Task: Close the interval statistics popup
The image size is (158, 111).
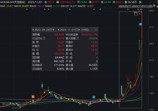Action: pos(96,30)
